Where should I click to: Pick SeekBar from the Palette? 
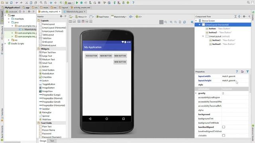(46, 109)
